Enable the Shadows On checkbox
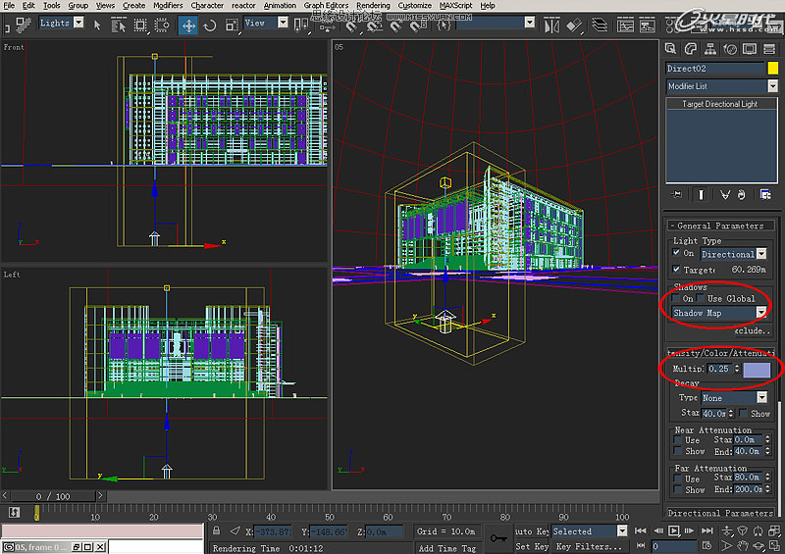The height and width of the screenshot is (554, 785). [676, 299]
